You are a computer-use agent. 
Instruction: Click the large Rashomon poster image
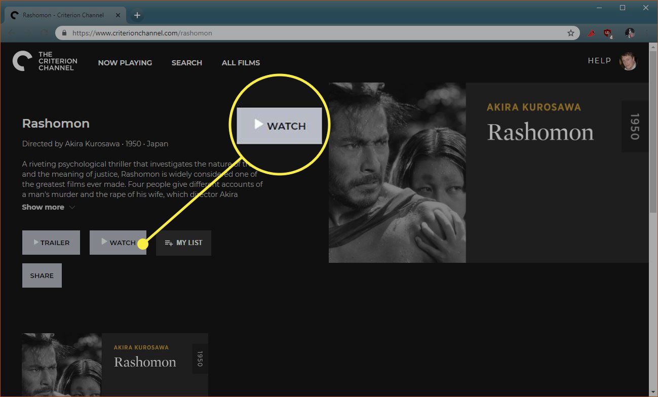(x=488, y=173)
